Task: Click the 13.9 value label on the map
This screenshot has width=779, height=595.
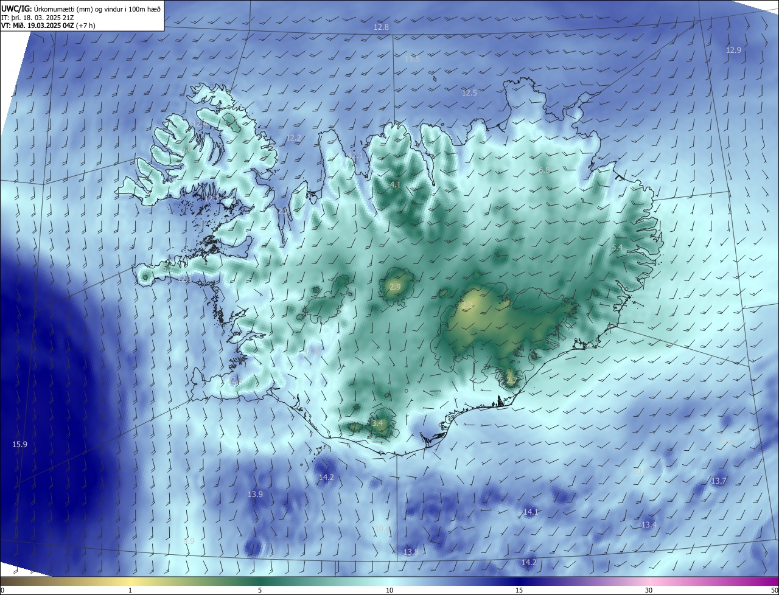Action: (255, 495)
